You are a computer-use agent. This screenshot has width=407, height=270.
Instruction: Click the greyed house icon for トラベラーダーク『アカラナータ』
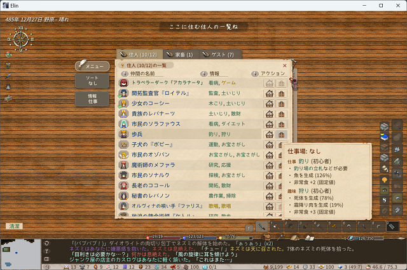(x=270, y=83)
